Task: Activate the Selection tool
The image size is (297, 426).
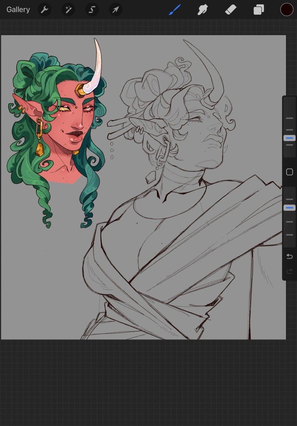Action: point(92,10)
